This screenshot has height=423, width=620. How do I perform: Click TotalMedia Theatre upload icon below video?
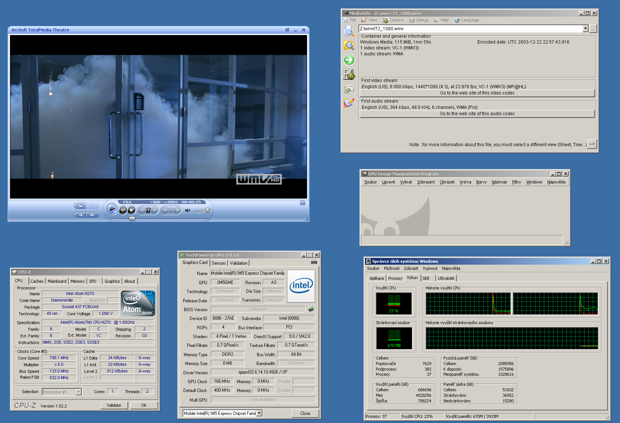[303, 203]
